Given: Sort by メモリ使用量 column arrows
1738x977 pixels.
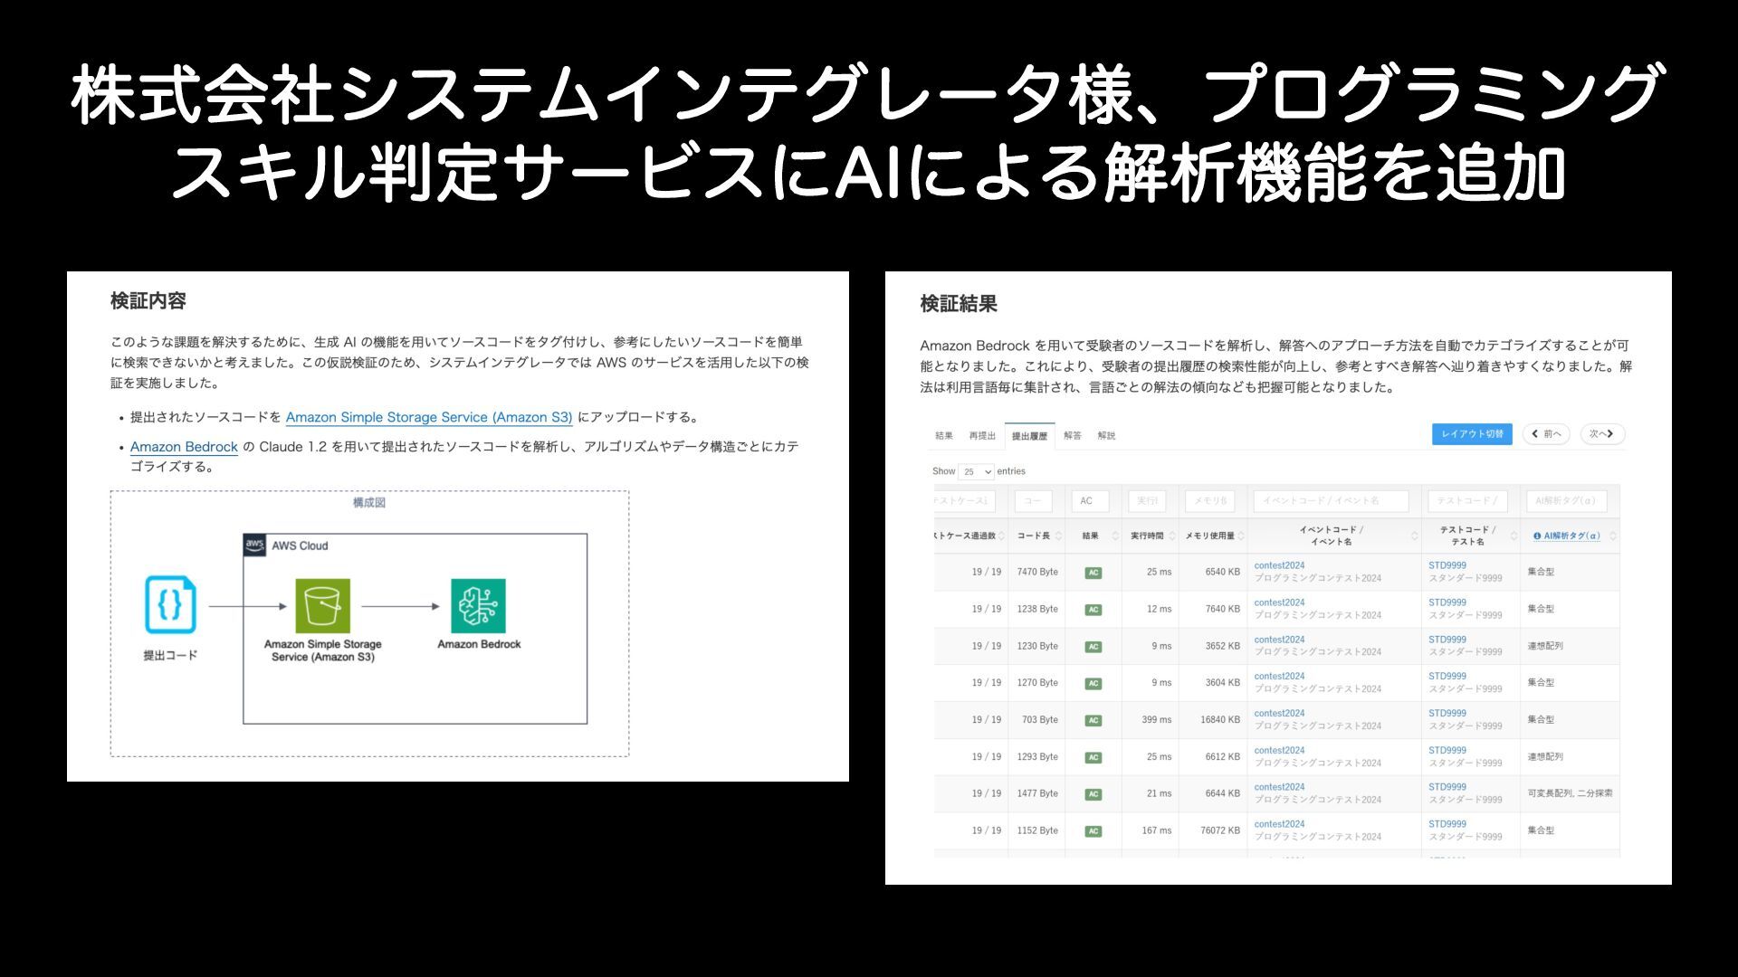Looking at the screenshot, I should coord(1241,536).
